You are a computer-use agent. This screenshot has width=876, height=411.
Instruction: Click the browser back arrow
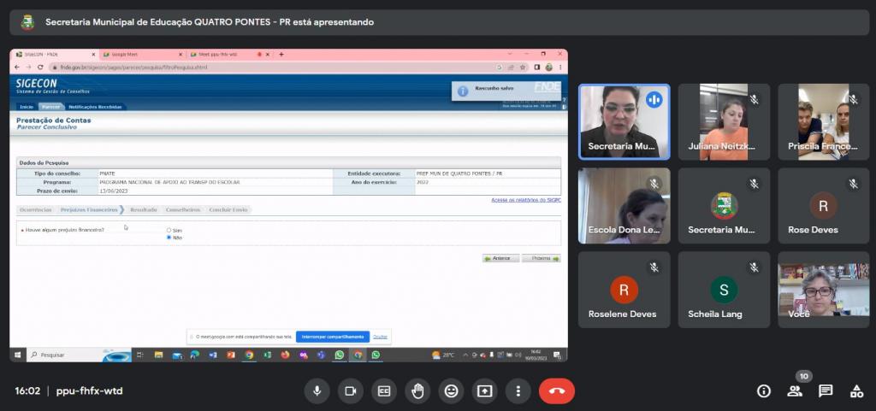[17, 67]
